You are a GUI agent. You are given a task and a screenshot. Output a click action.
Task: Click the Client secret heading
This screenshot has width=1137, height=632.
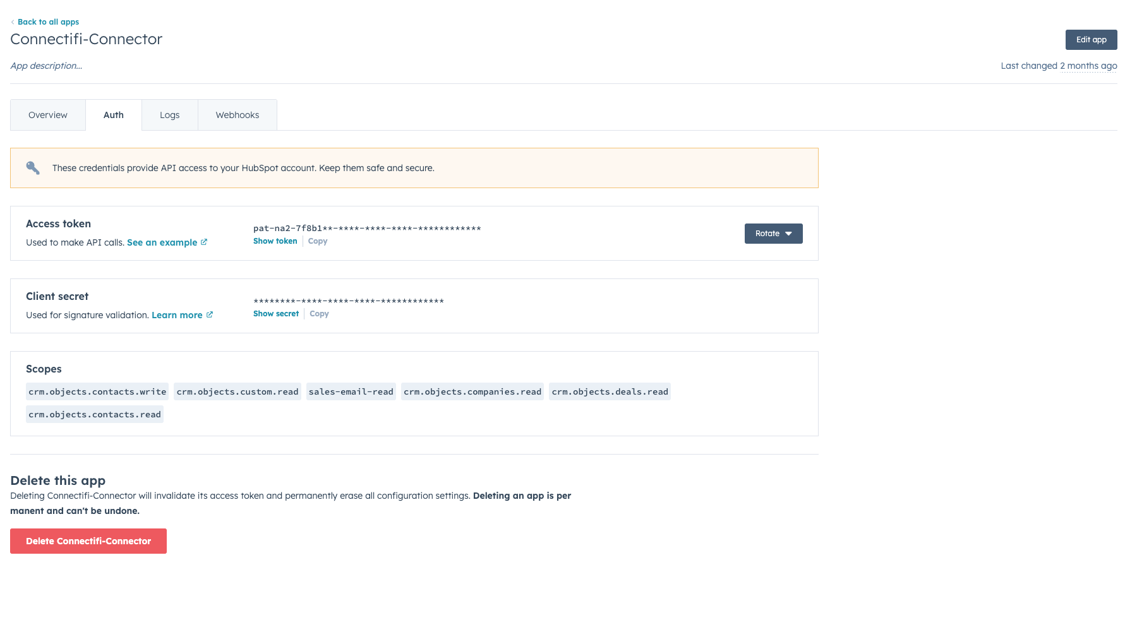coord(57,296)
